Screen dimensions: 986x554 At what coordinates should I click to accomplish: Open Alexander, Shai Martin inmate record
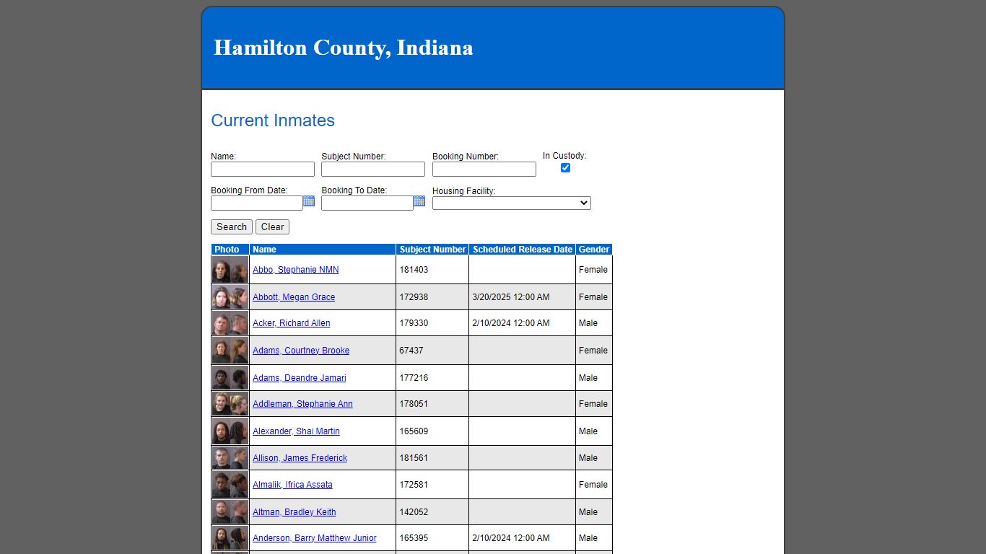pyautogui.click(x=296, y=431)
